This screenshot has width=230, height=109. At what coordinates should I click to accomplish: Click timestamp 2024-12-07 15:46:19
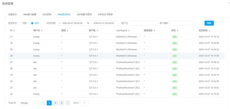click(x=209, y=62)
